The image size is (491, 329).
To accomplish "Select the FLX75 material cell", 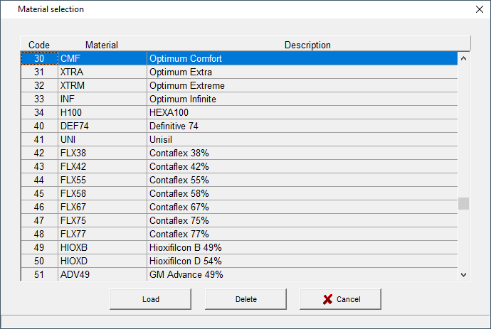I will [x=102, y=220].
